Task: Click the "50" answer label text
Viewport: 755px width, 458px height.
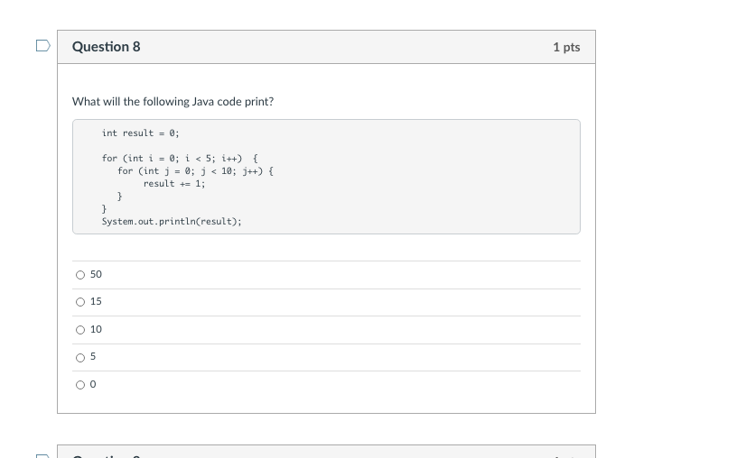Action: point(96,274)
